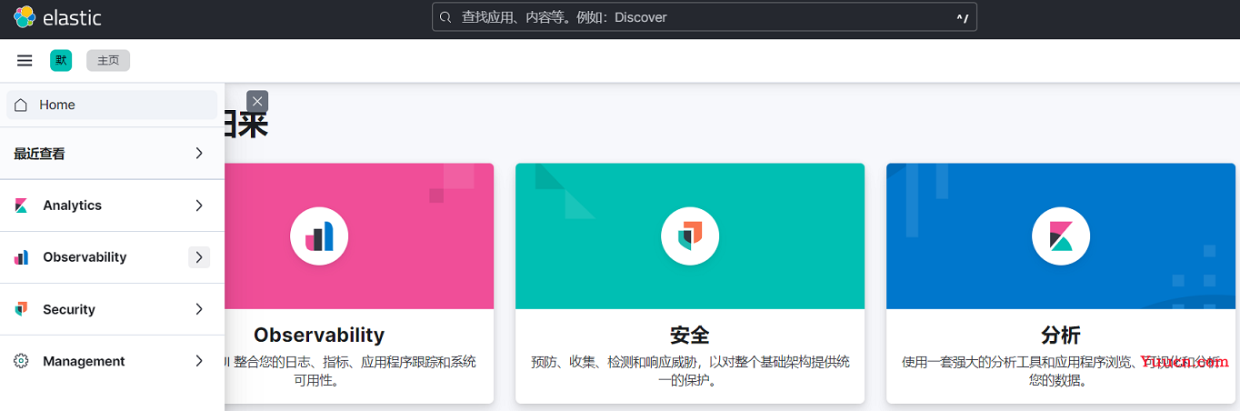Expand Observability submenu chevron
This screenshot has height=411, width=1240.
pyautogui.click(x=199, y=257)
